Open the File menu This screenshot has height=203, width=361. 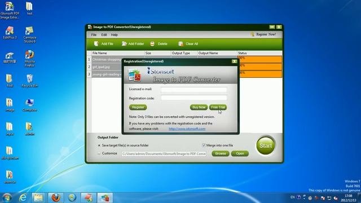[x=94, y=35]
